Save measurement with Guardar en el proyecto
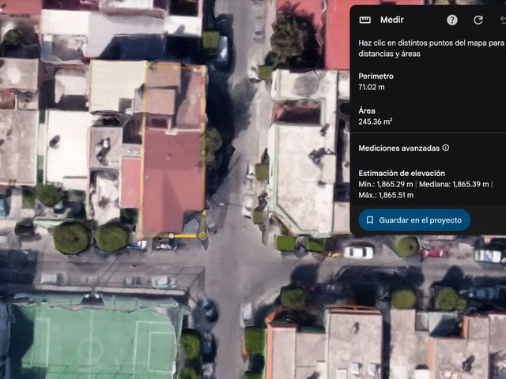Image resolution: width=506 pixels, height=379 pixels. point(414,220)
